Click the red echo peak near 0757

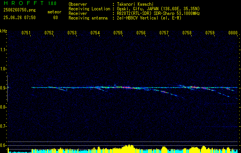pyautogui.click(x=164, y=92)
